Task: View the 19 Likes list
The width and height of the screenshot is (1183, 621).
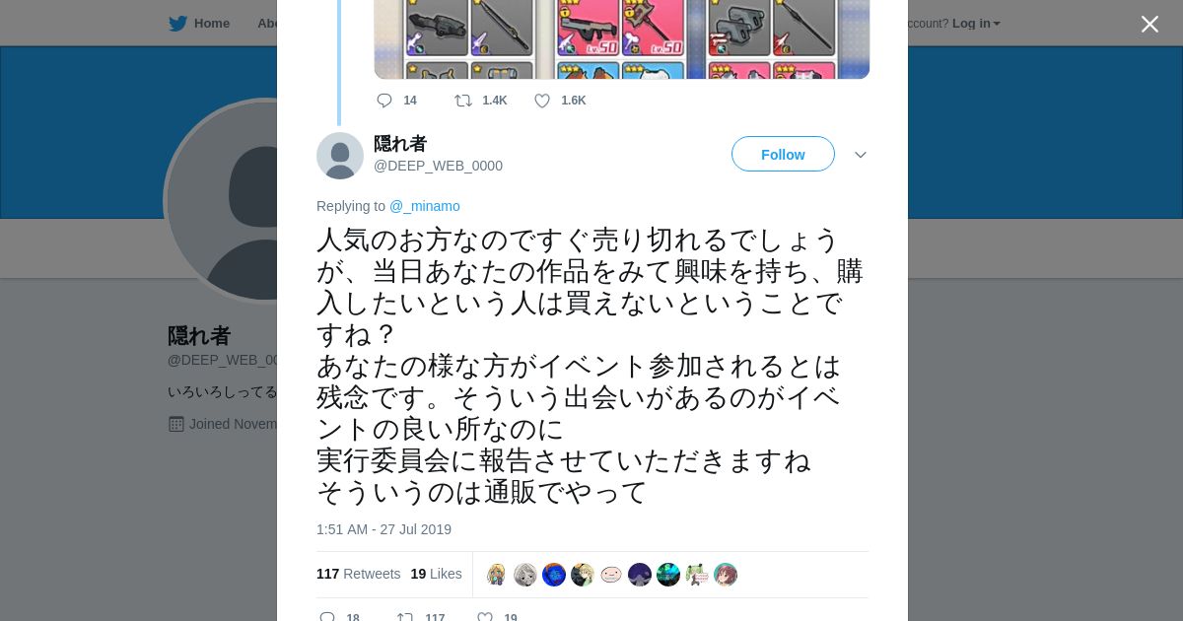Action: tap(436, 574)
